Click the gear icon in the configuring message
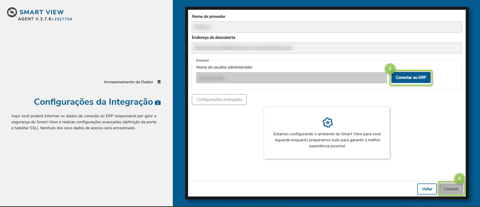 (x=328, y=122)
